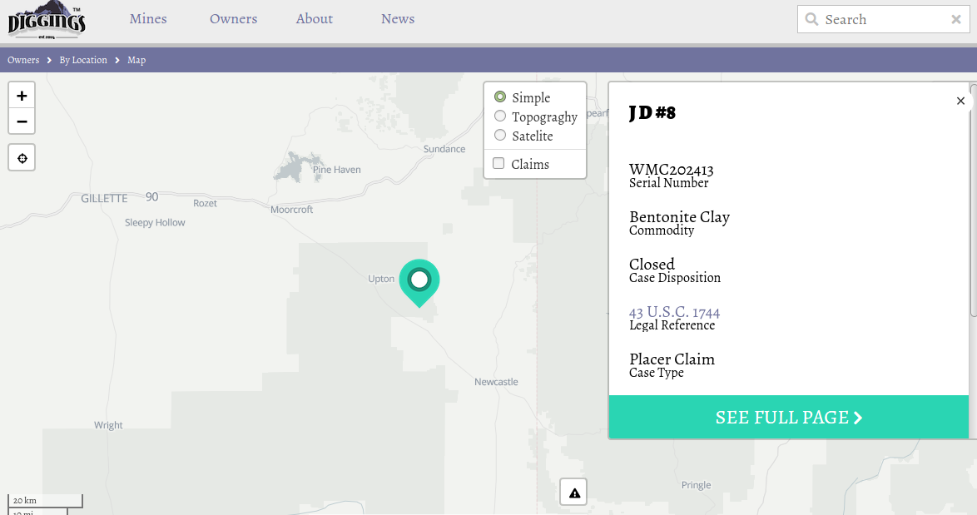The image size is (977, 515).
Task: Open the Owners menu
Action: 234,18
